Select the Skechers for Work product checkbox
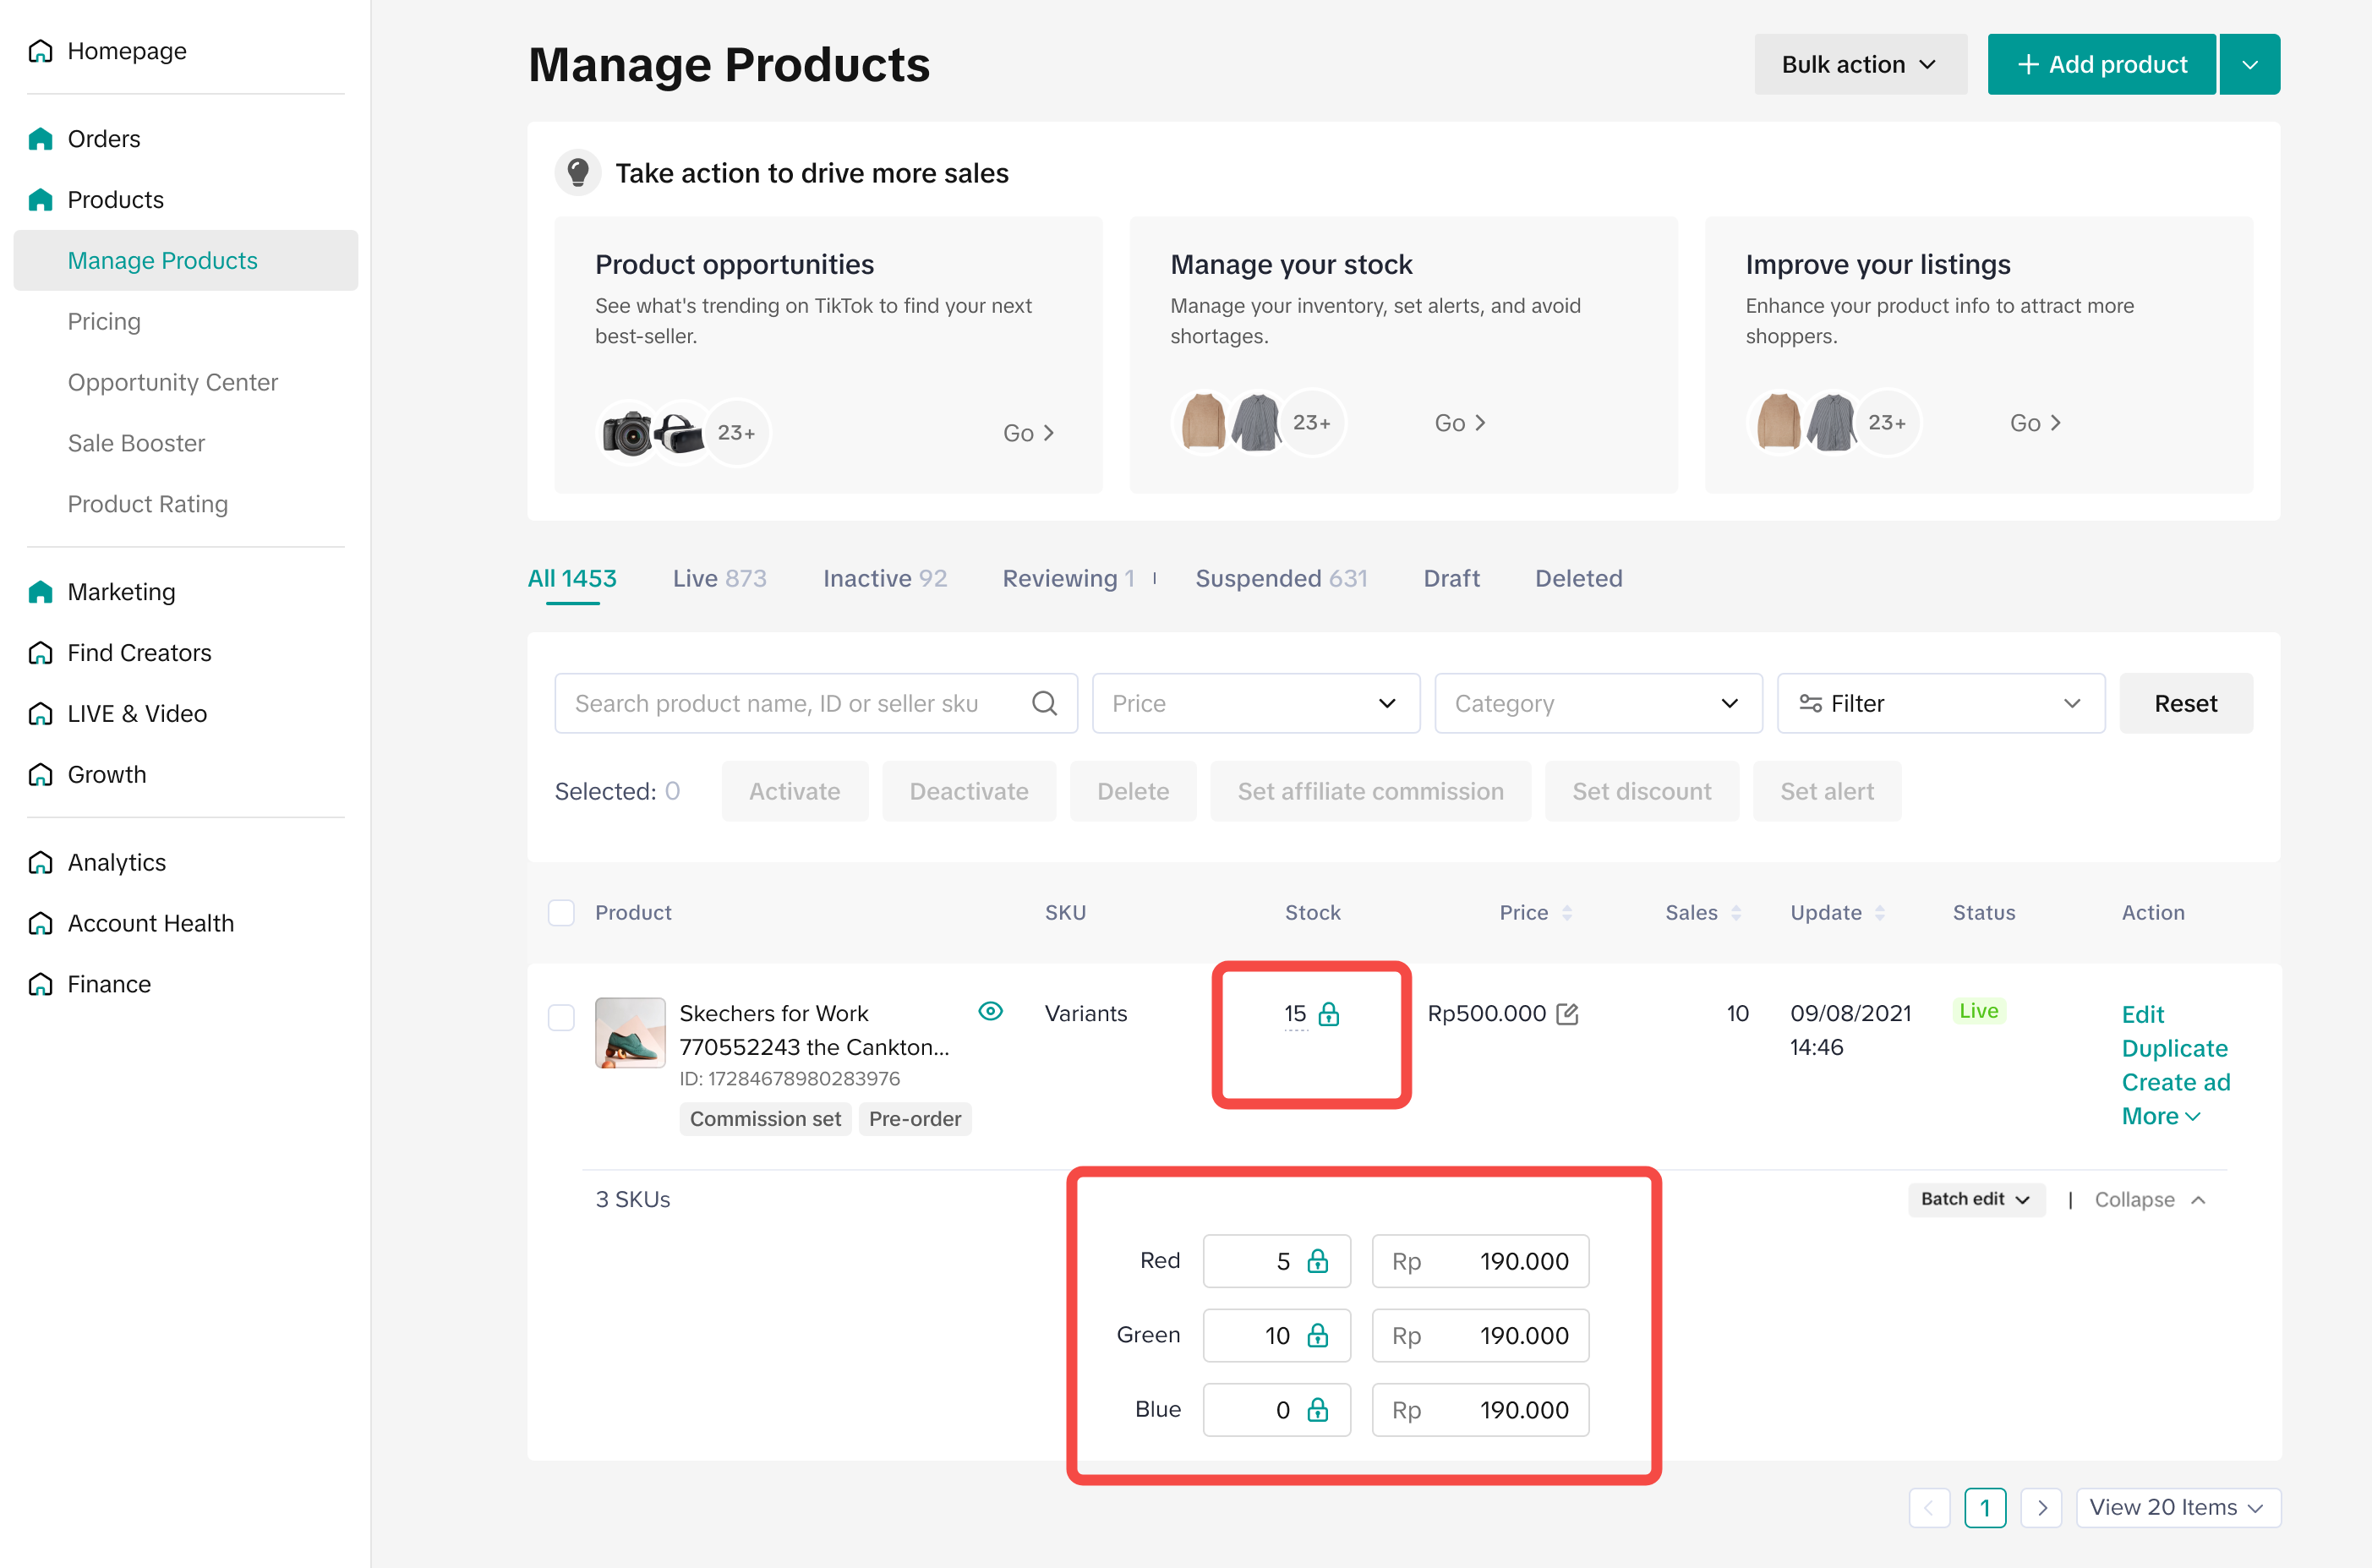This screenshot has height=1568, width=2372. (x=561, y=1017)
